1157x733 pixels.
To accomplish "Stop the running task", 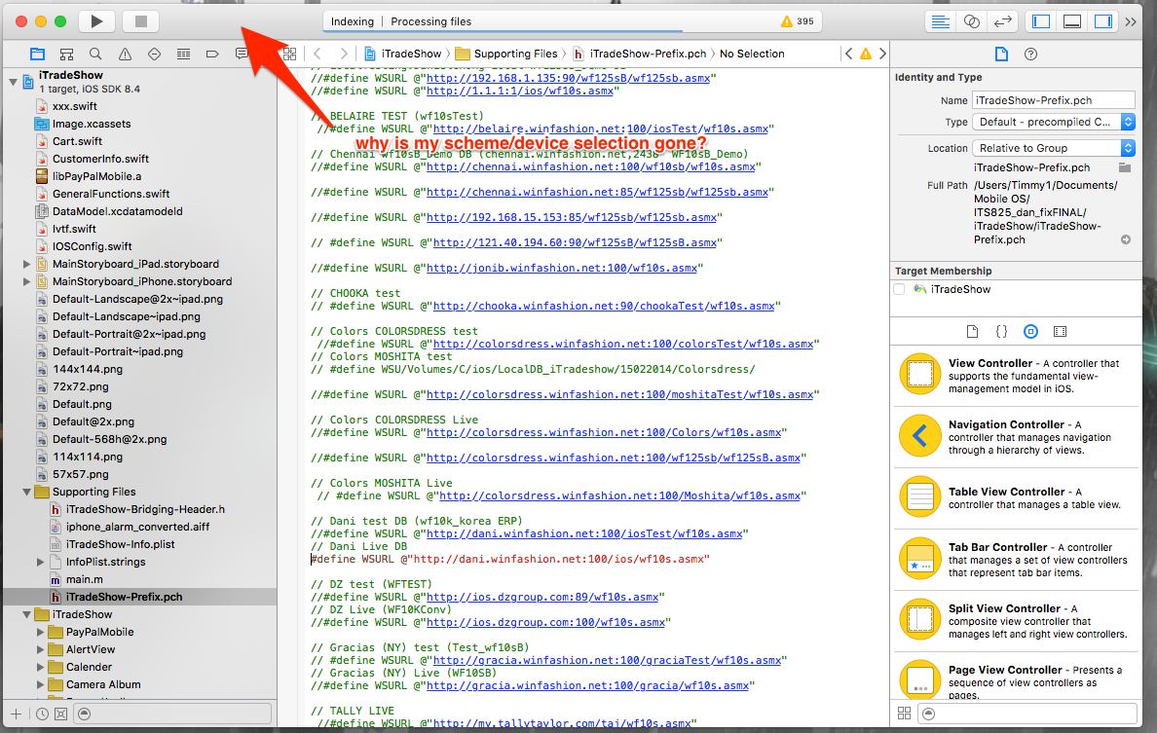I will pyautogui.click(x=141, y=21).
